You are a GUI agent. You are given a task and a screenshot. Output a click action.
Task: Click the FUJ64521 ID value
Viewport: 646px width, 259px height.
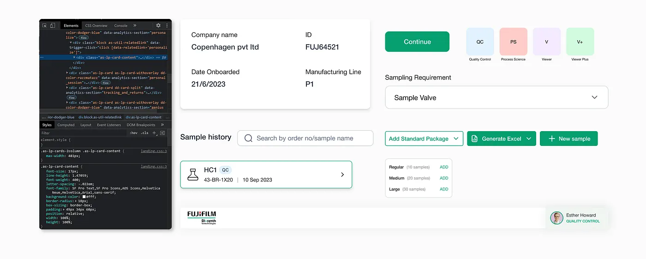[323, 47]
